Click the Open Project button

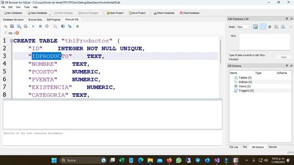click(x=115, y=13)
